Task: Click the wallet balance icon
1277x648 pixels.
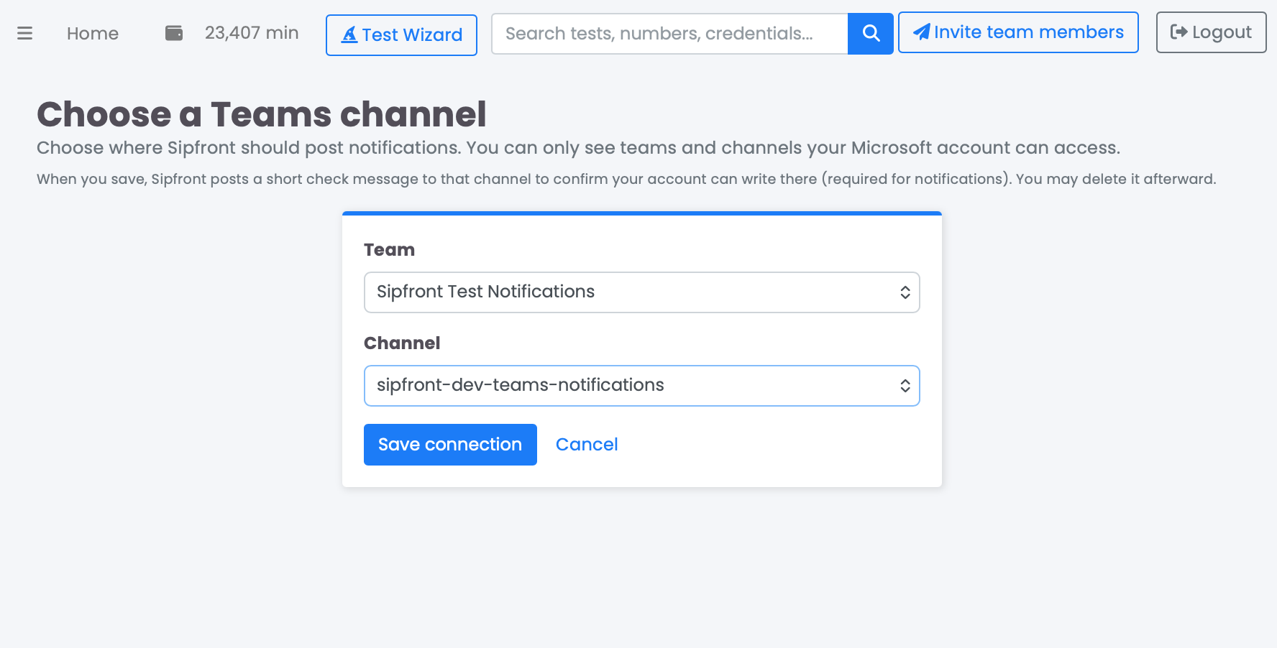Action: point(173,32)
